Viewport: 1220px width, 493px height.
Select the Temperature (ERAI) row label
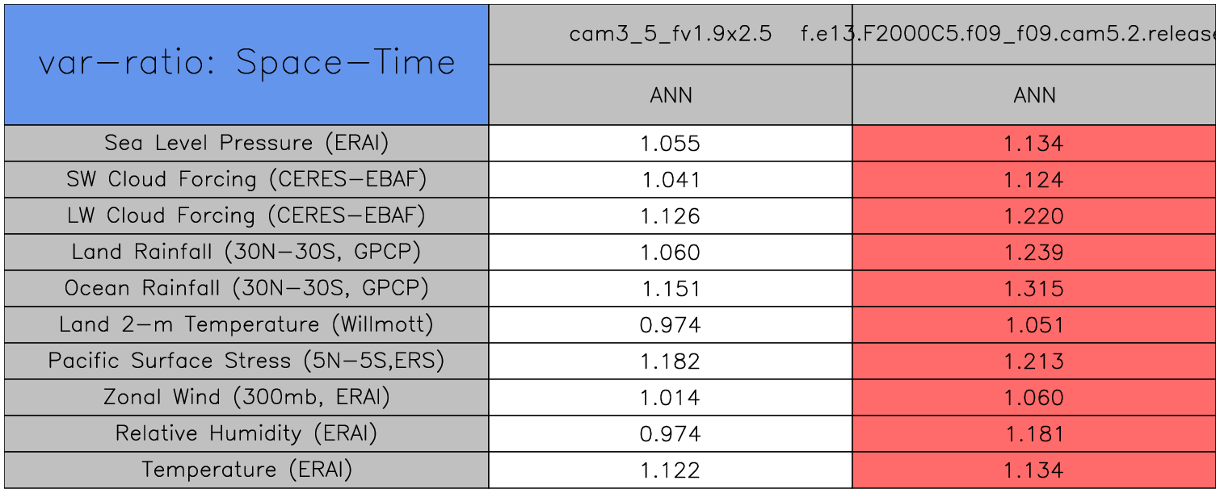point(246,470)
